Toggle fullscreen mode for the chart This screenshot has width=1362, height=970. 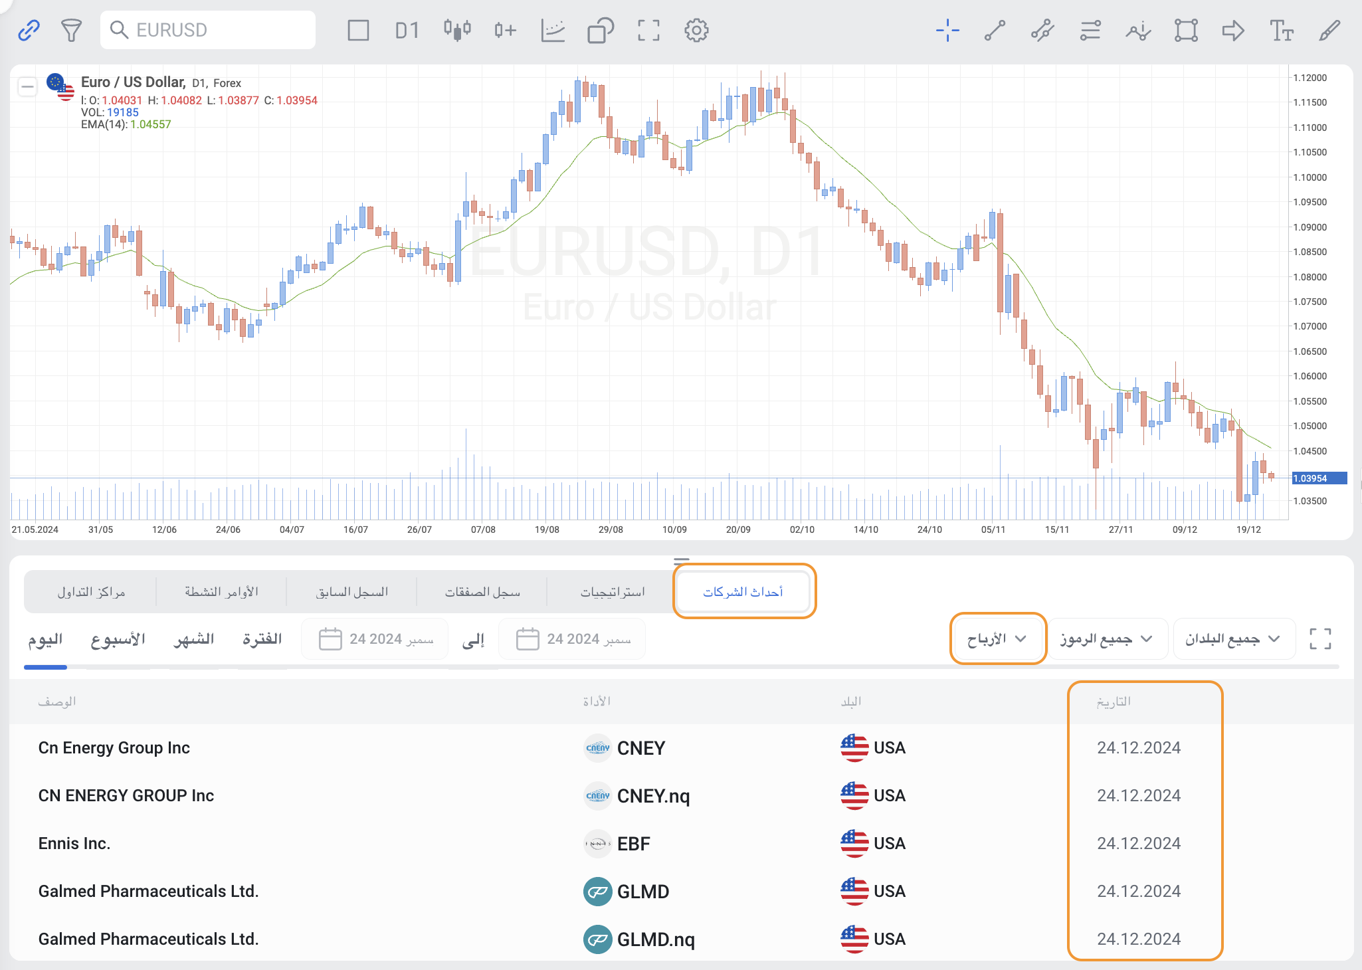click(x=648, y=30)
